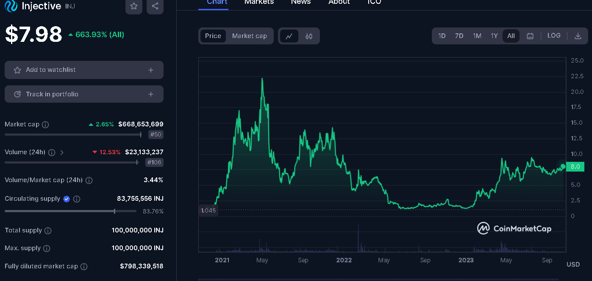The height and width of the screenshot is (281, 592).
Task: Star Injective as a favorite
Action: pyautogui.click(x=134, y=6)
